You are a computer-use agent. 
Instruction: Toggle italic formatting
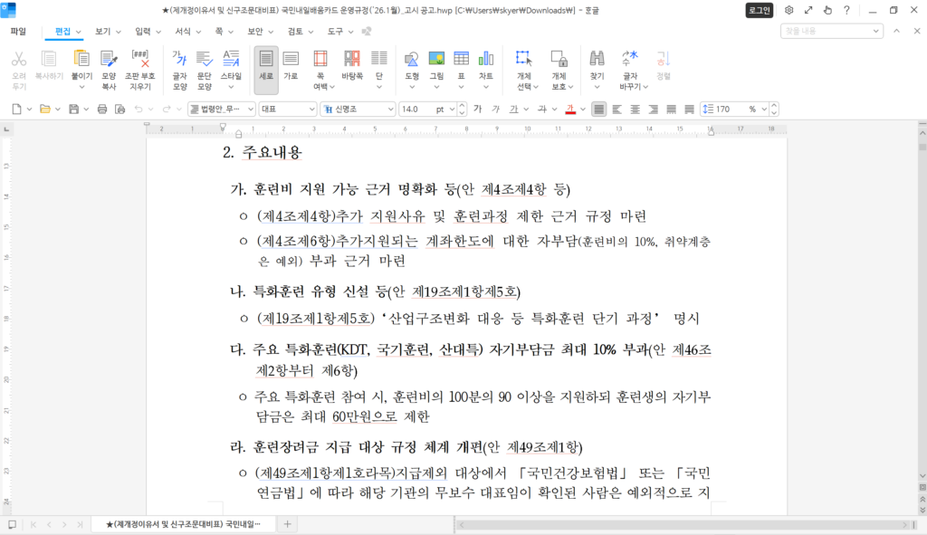(496, 109)
